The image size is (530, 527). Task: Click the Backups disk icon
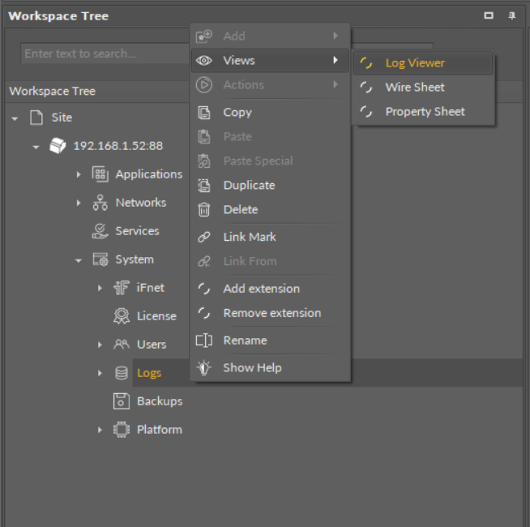[x=122, y=401]
